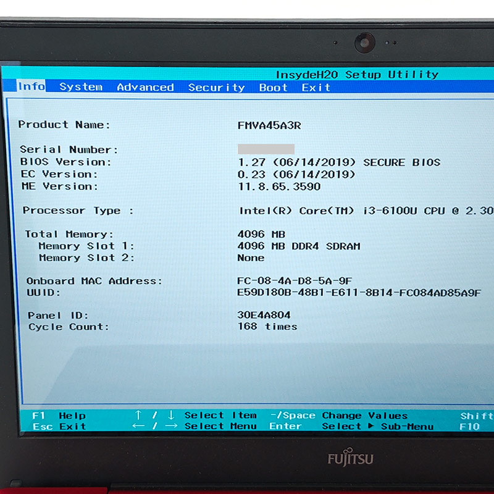Select Total Memory value 4096 MB

[261, 234]
